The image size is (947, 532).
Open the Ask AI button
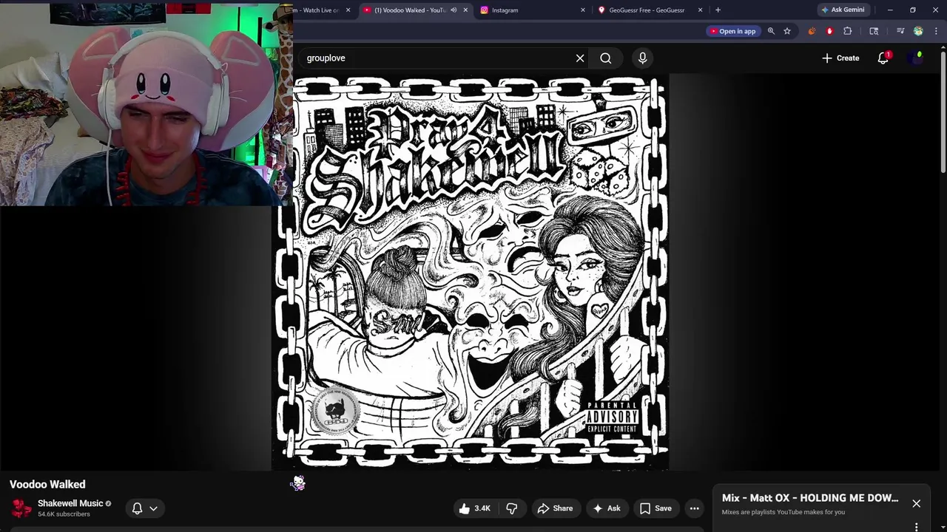click(x=606, y=508)
